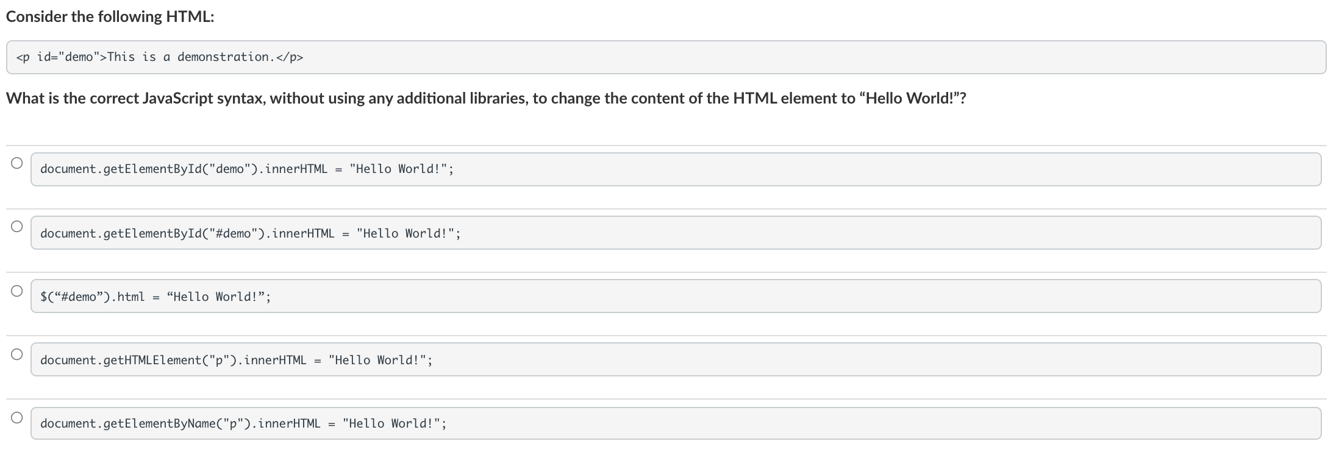Click the $("#demo").html code option box
This screenshot has width=1339, height=469.
(x=676, y=296)
